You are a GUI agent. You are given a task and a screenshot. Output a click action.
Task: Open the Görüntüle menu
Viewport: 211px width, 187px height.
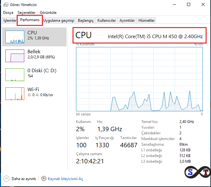(x=48, y=13)
